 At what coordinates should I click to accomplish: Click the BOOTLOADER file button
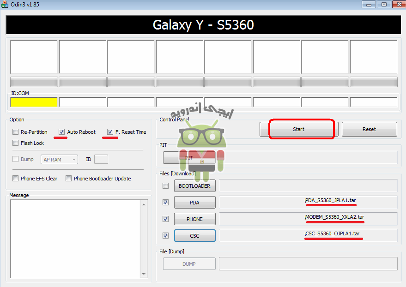(195, 186)
